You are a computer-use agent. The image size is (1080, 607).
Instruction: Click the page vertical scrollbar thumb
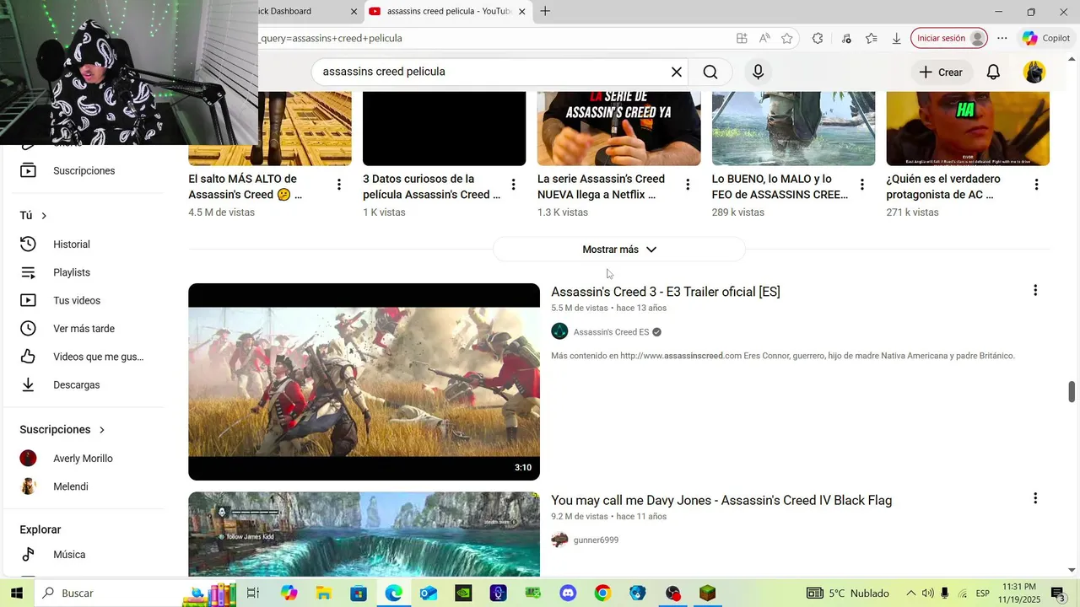click(1072, 392)
